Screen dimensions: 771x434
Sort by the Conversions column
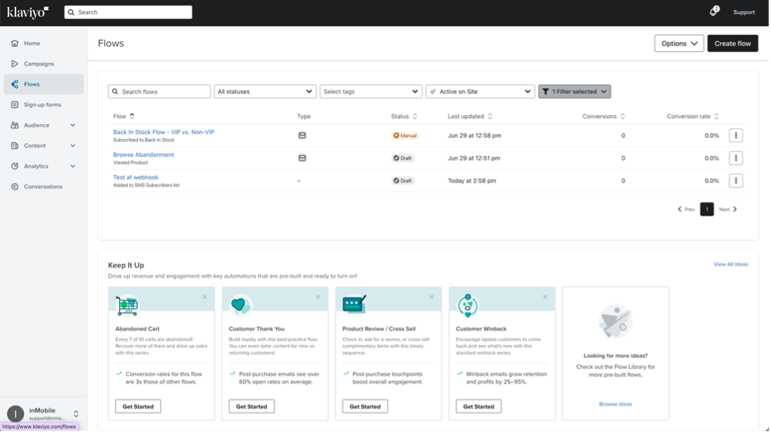[x=604, y=116]
